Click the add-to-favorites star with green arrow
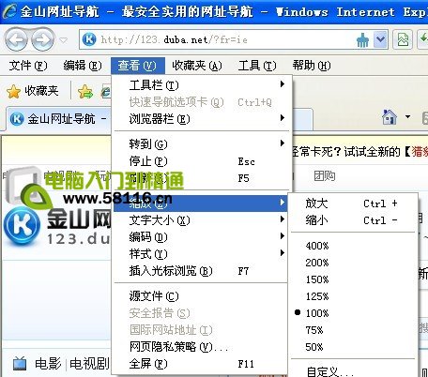 [x=85, y=92]
